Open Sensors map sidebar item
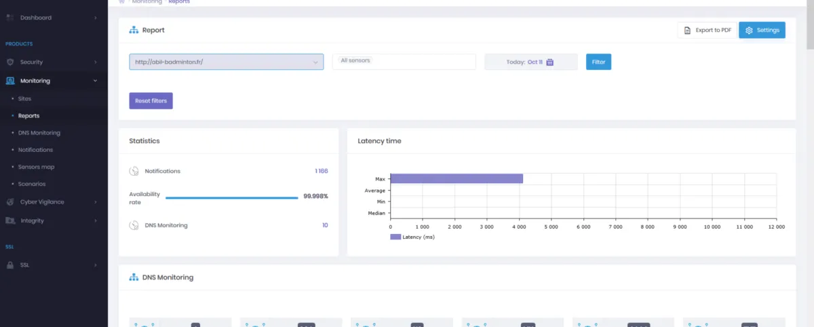 pyautogui.click(x=36, y=166)
